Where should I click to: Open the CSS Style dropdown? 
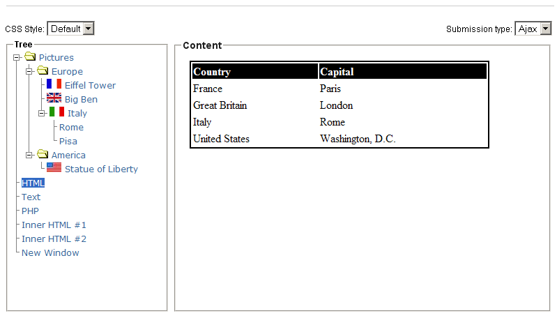click(x=70, y=29)
